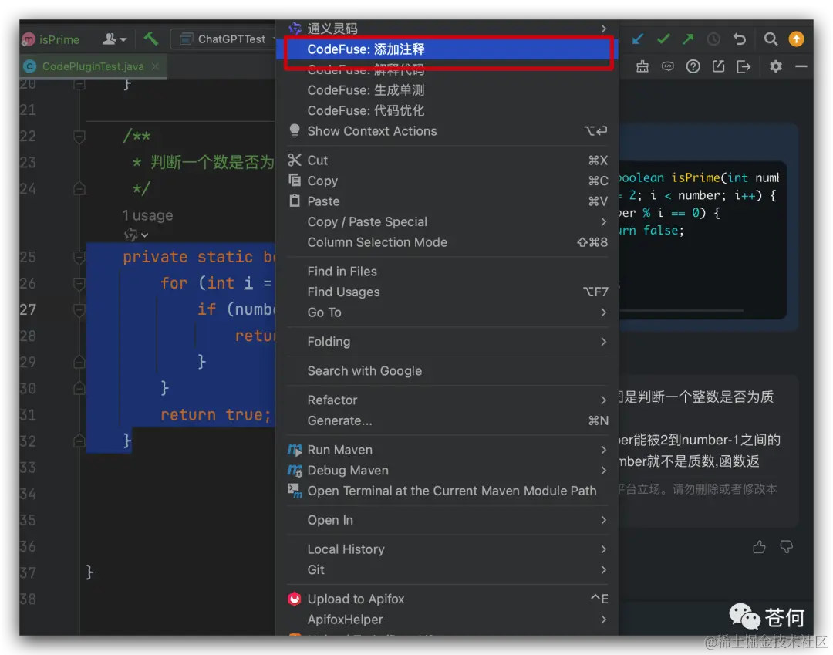Screen dimensions: 833x655
Task: Expand the Refactor submenu
Action: coord(447,400)
